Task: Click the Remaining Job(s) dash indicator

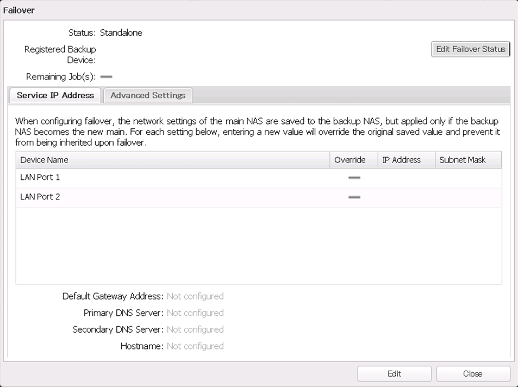Action: pyautogui.click(x=107, y=77)
